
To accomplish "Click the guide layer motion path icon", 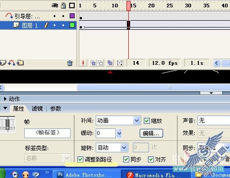I will pos(9,16).
